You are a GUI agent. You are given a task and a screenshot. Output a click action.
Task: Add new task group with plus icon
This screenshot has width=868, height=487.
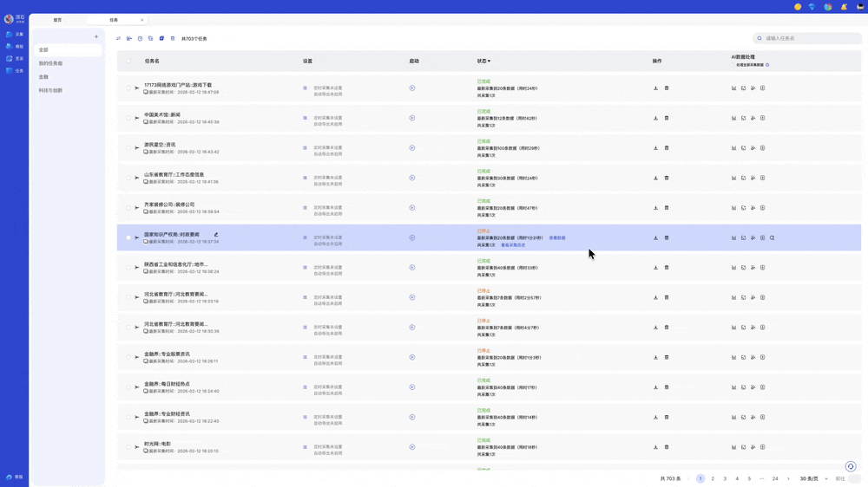pyautogui.click(x=96, y=37)
